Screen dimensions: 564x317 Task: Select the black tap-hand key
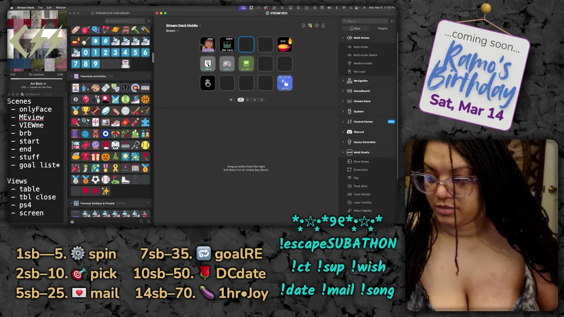pos(208,83)
